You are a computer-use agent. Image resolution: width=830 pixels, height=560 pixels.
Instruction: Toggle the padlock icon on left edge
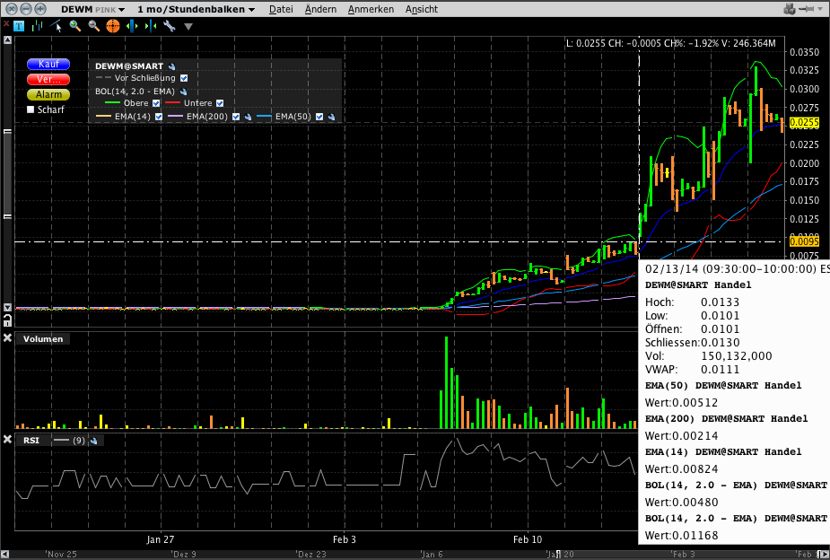click(x=7, y=320)
